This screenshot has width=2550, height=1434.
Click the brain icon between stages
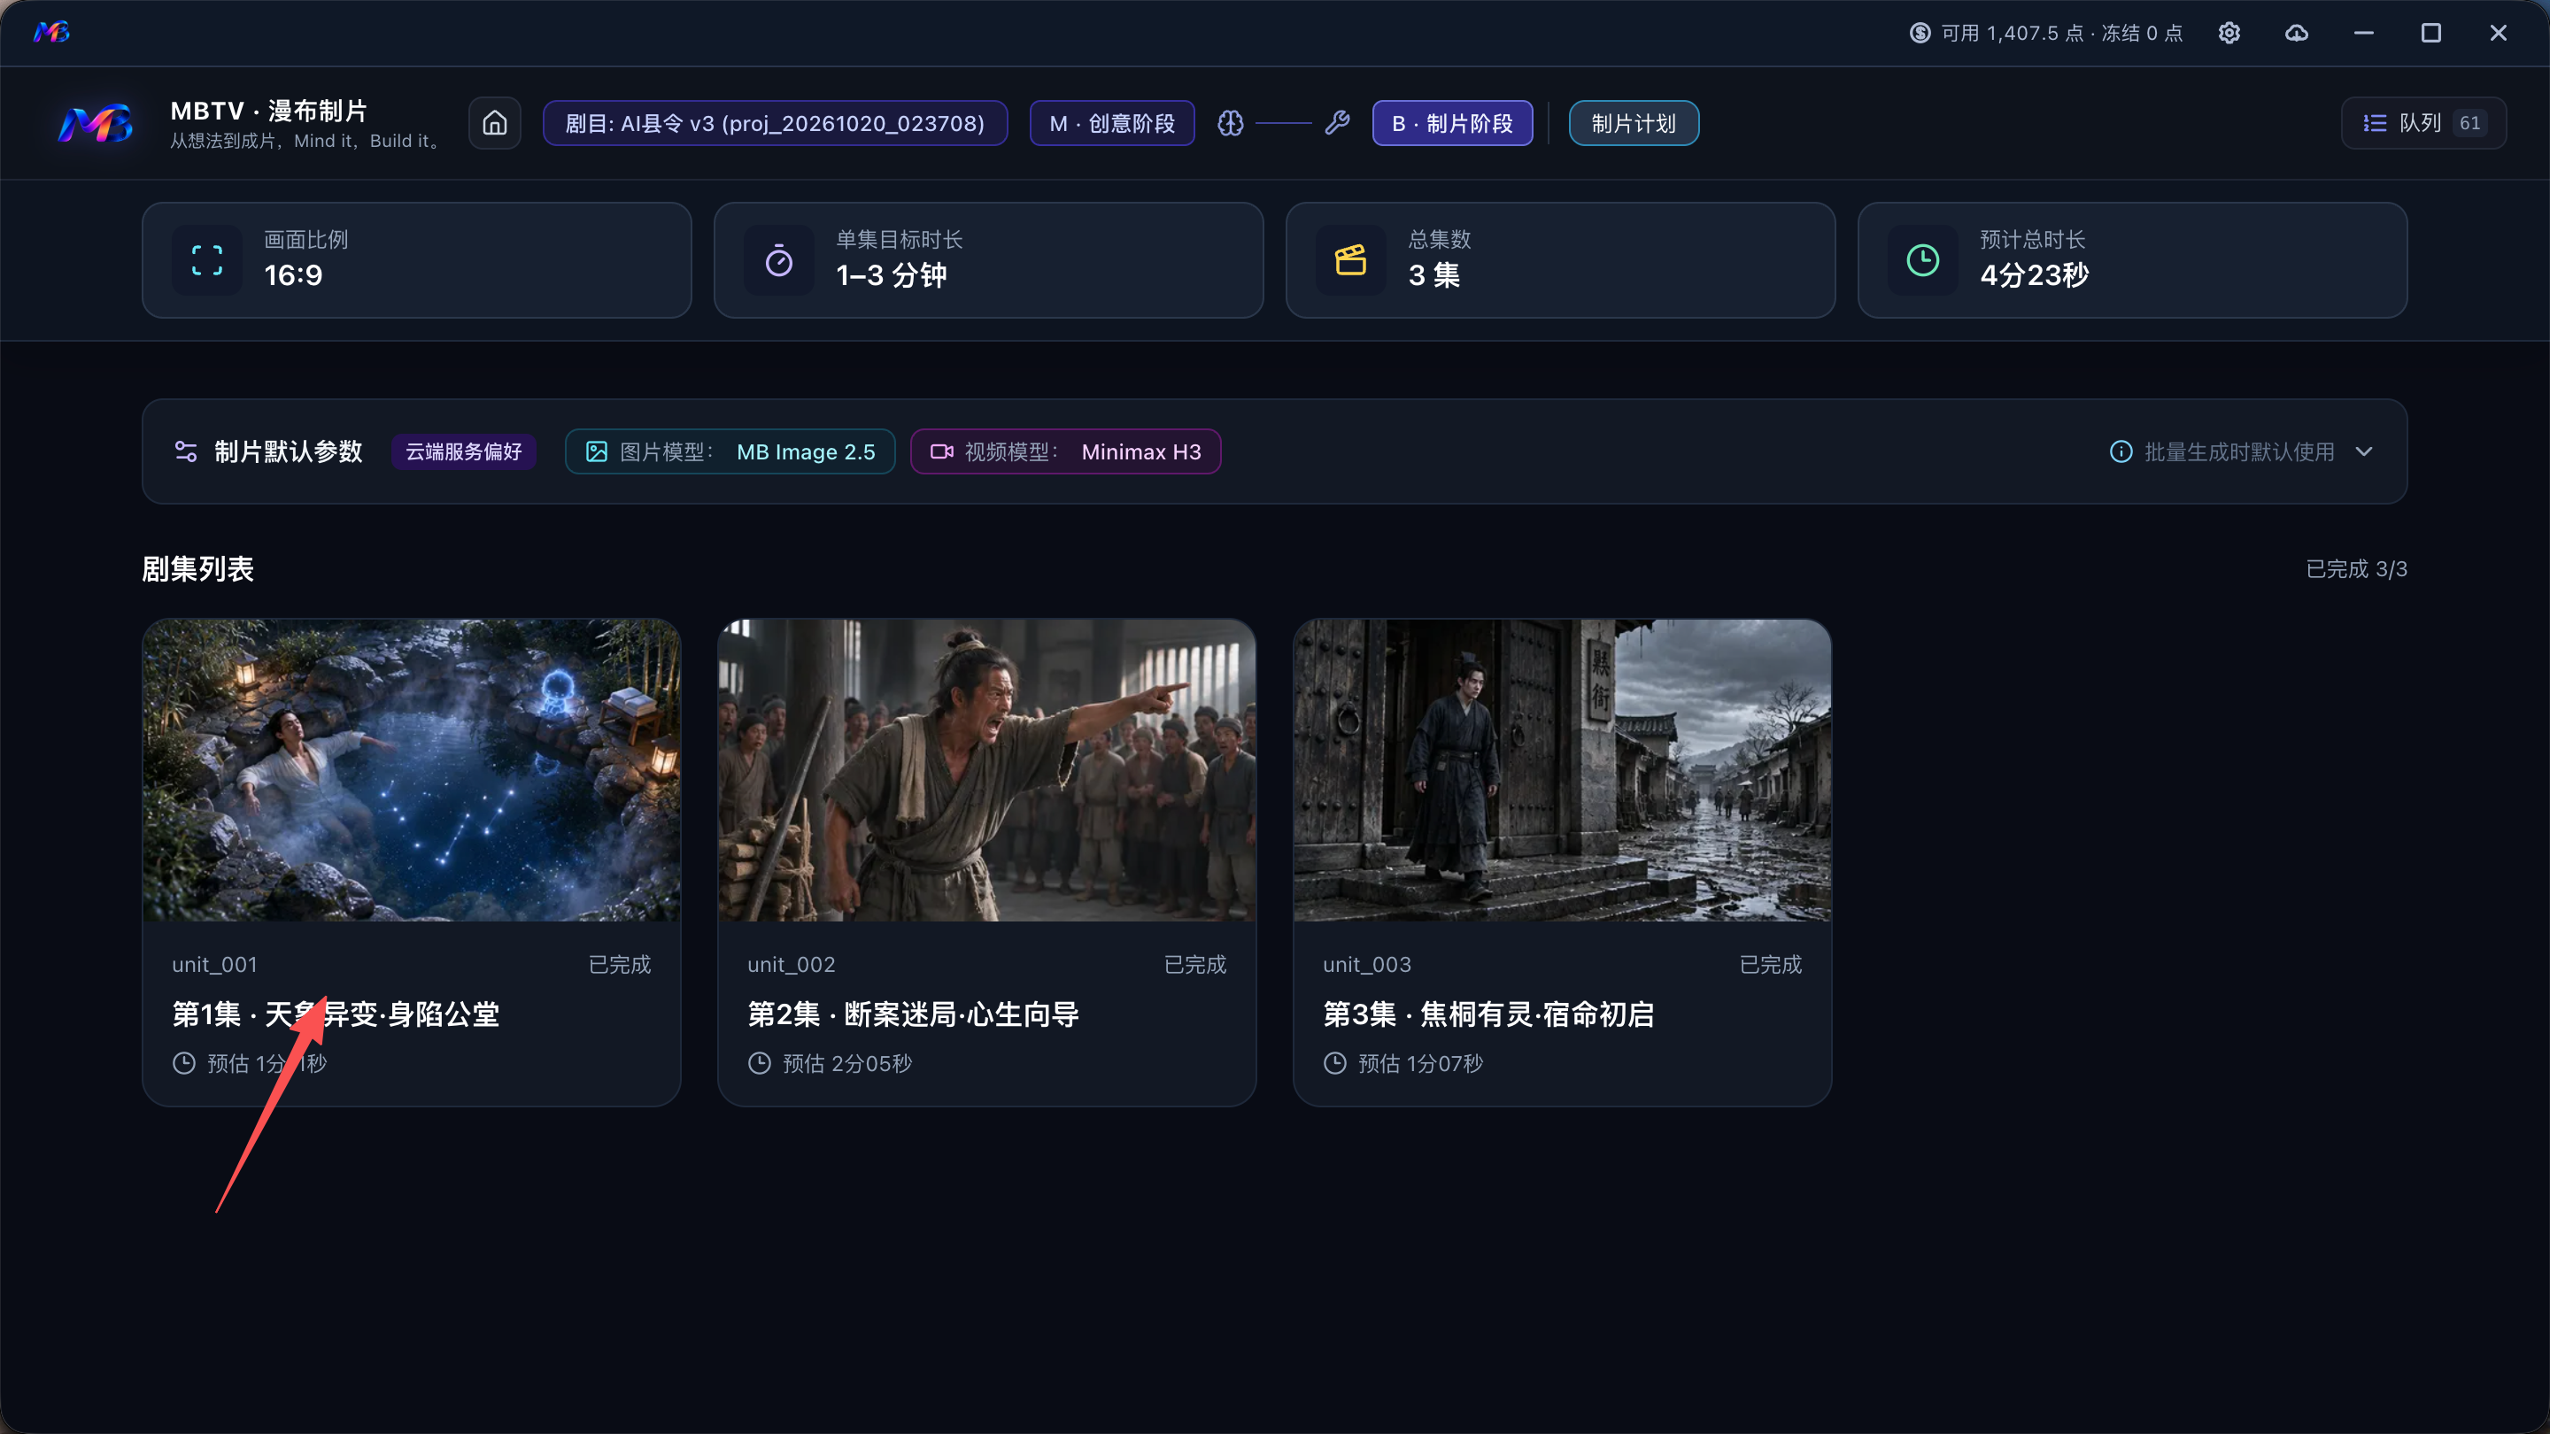(x=1231, y=123)
